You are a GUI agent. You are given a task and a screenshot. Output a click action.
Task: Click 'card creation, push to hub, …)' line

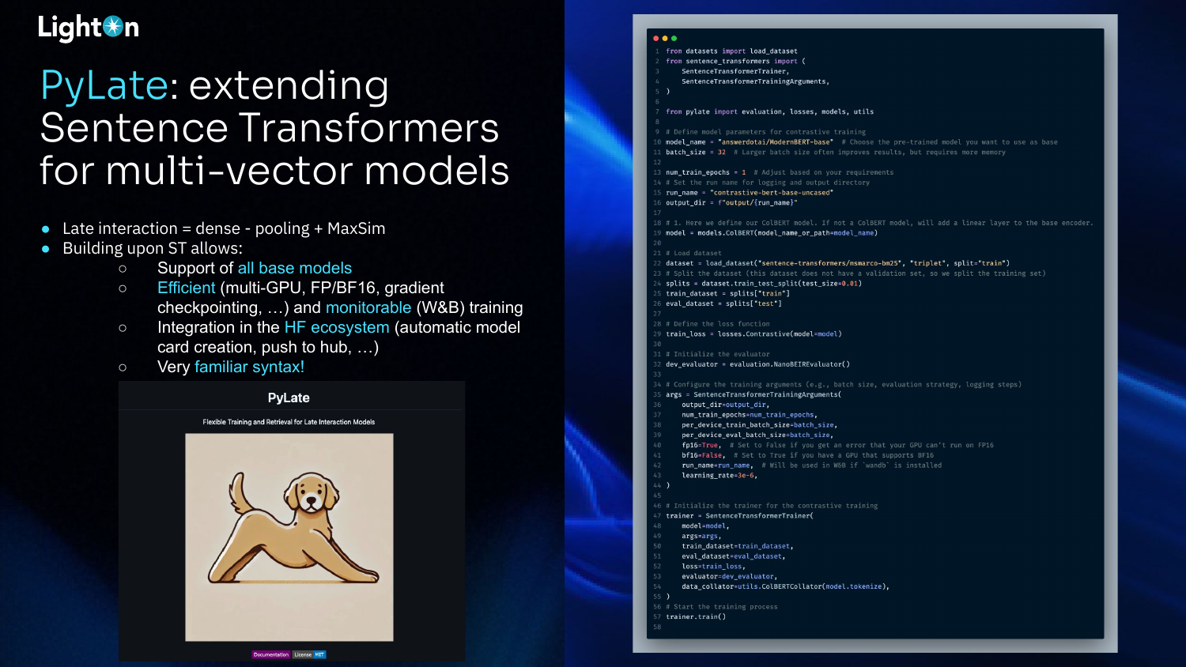pos(268,347)
